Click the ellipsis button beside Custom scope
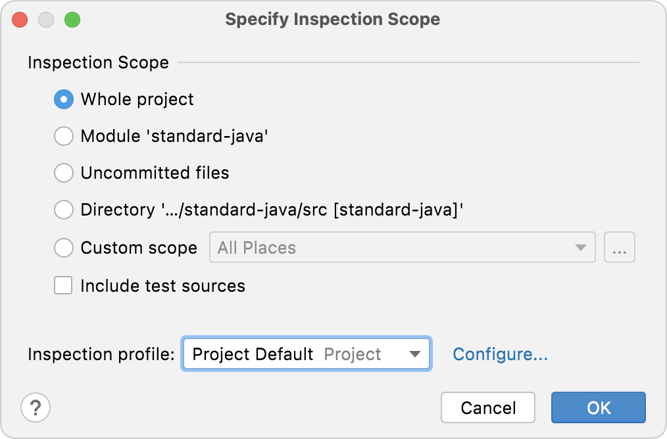 tap(620, 247)
